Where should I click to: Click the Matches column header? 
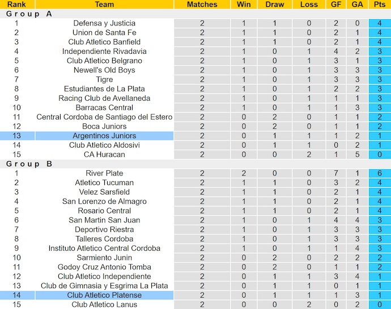[x=202, y=5]
